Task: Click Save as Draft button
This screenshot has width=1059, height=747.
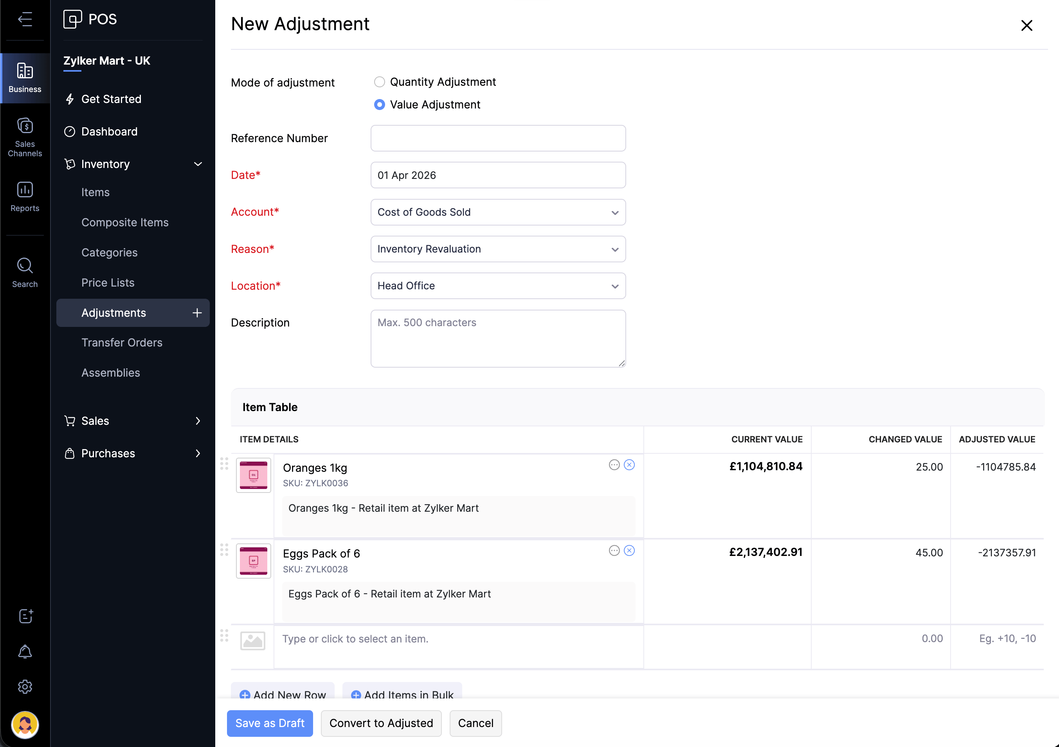Action: pyautogui.click(x=270, y=723)
